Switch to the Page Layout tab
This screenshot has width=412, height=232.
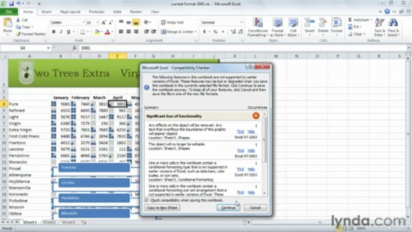tap(70, 12)
